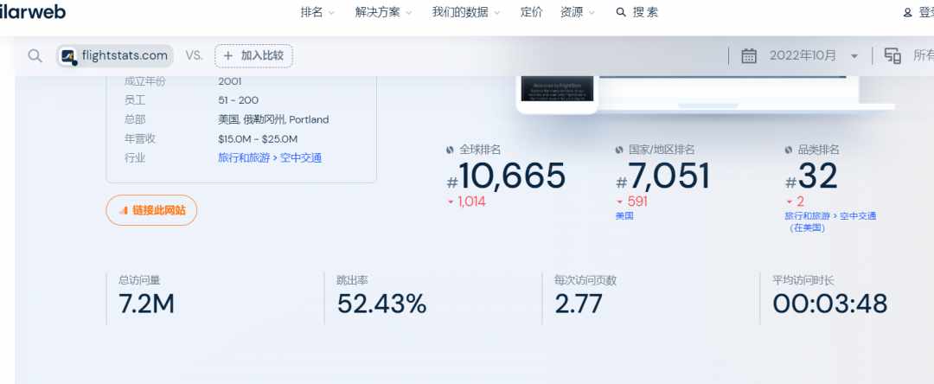Click the 链接此网站 button
The width and height of the screenshot is (934, 384).
coord(151,210)
